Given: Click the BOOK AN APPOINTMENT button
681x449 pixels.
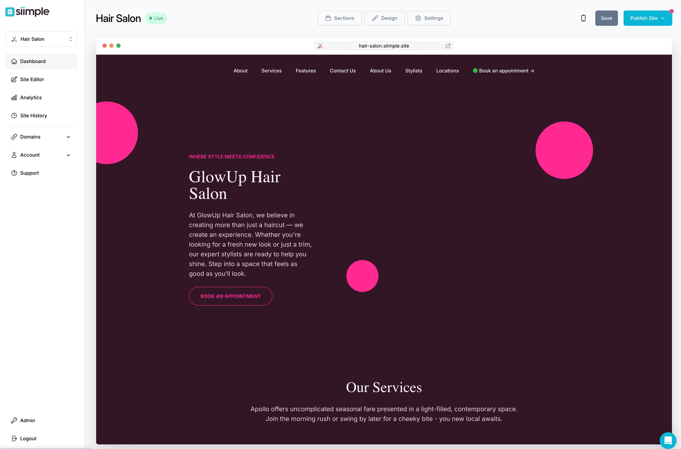Looking at the screenshot, I should click(x=230, y=296).
